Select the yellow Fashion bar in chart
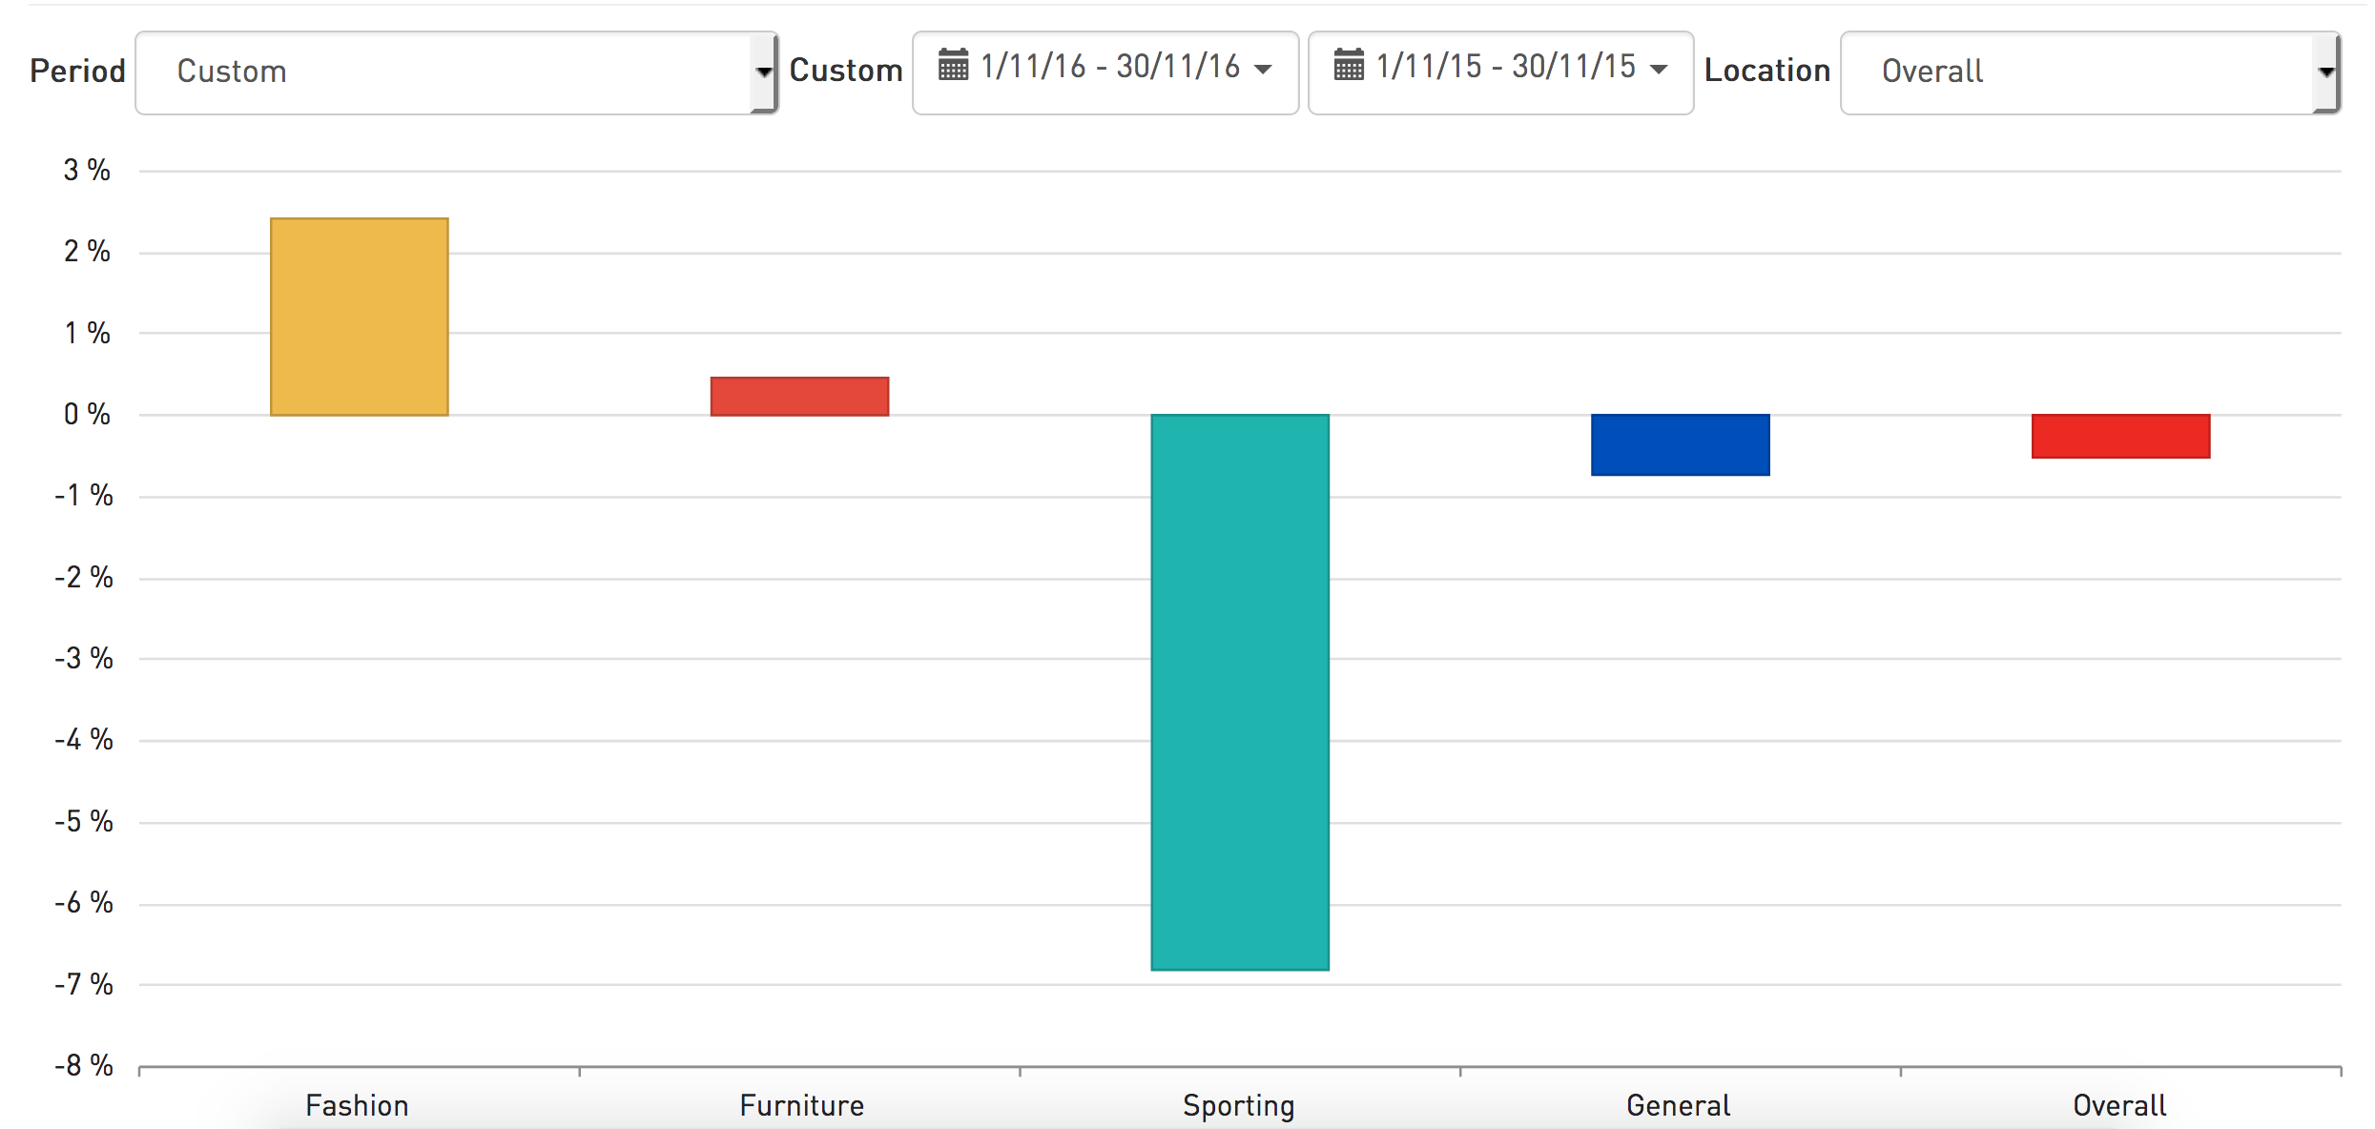Image resolution: width=2375 pixels, height=1129 pixels. point(360,317)
